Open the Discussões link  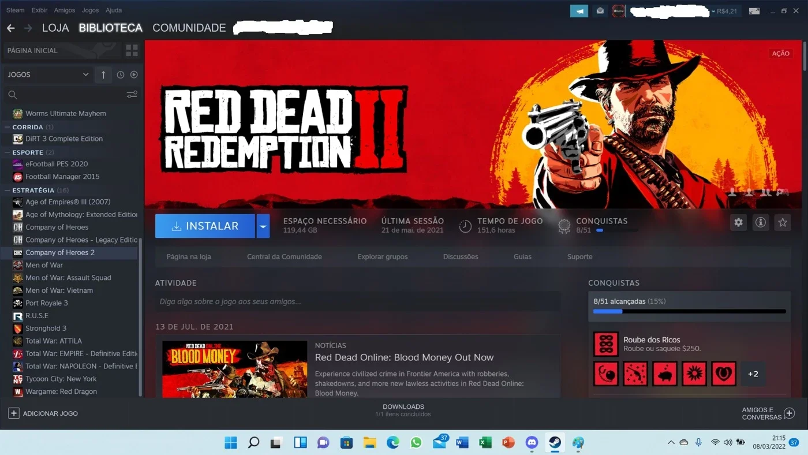coord(461,256)
